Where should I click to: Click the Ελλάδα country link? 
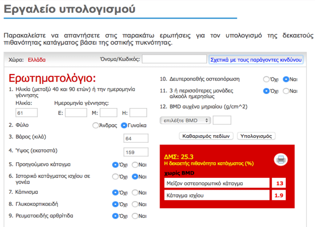pyautogui.click(x=37, y=60)
